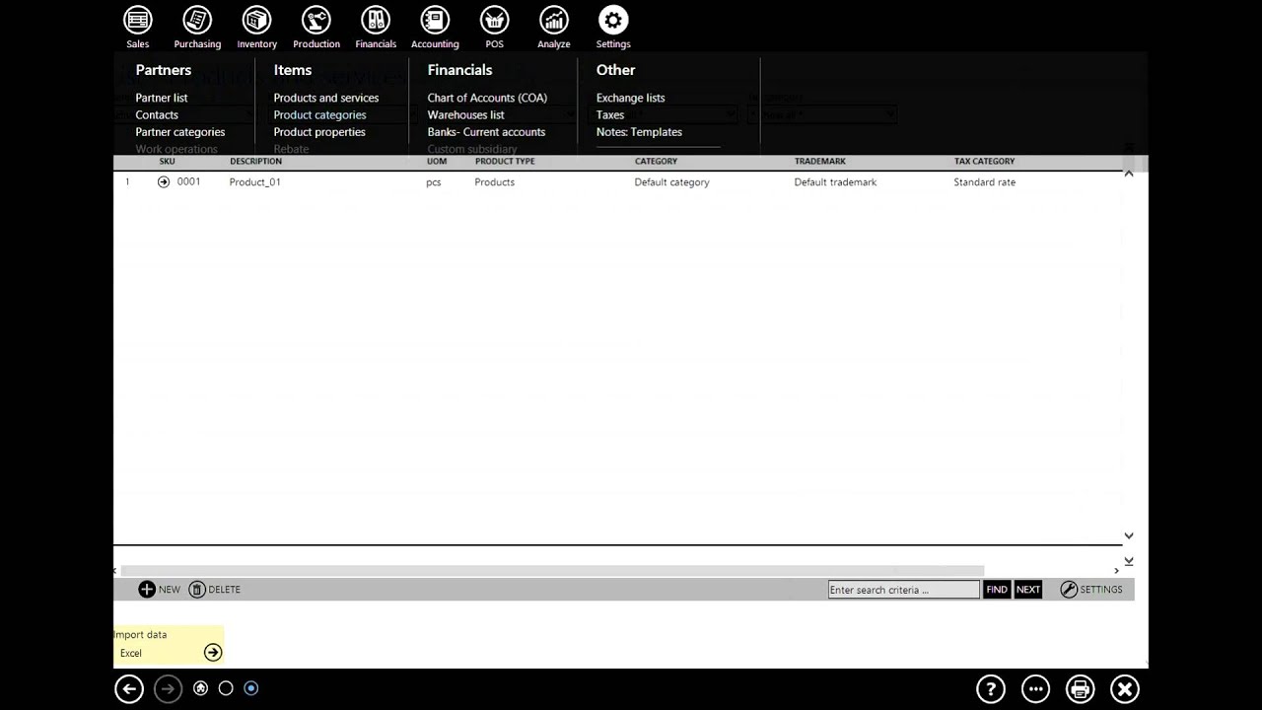Screen dimensions: 1262x710
Task: Open Taxes from the Other menu
Action: pyautogui.click(x=610, y=115)
